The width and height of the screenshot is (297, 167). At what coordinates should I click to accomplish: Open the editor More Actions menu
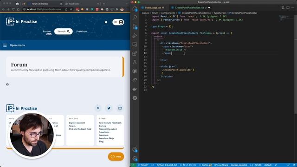tap(293, 7)
